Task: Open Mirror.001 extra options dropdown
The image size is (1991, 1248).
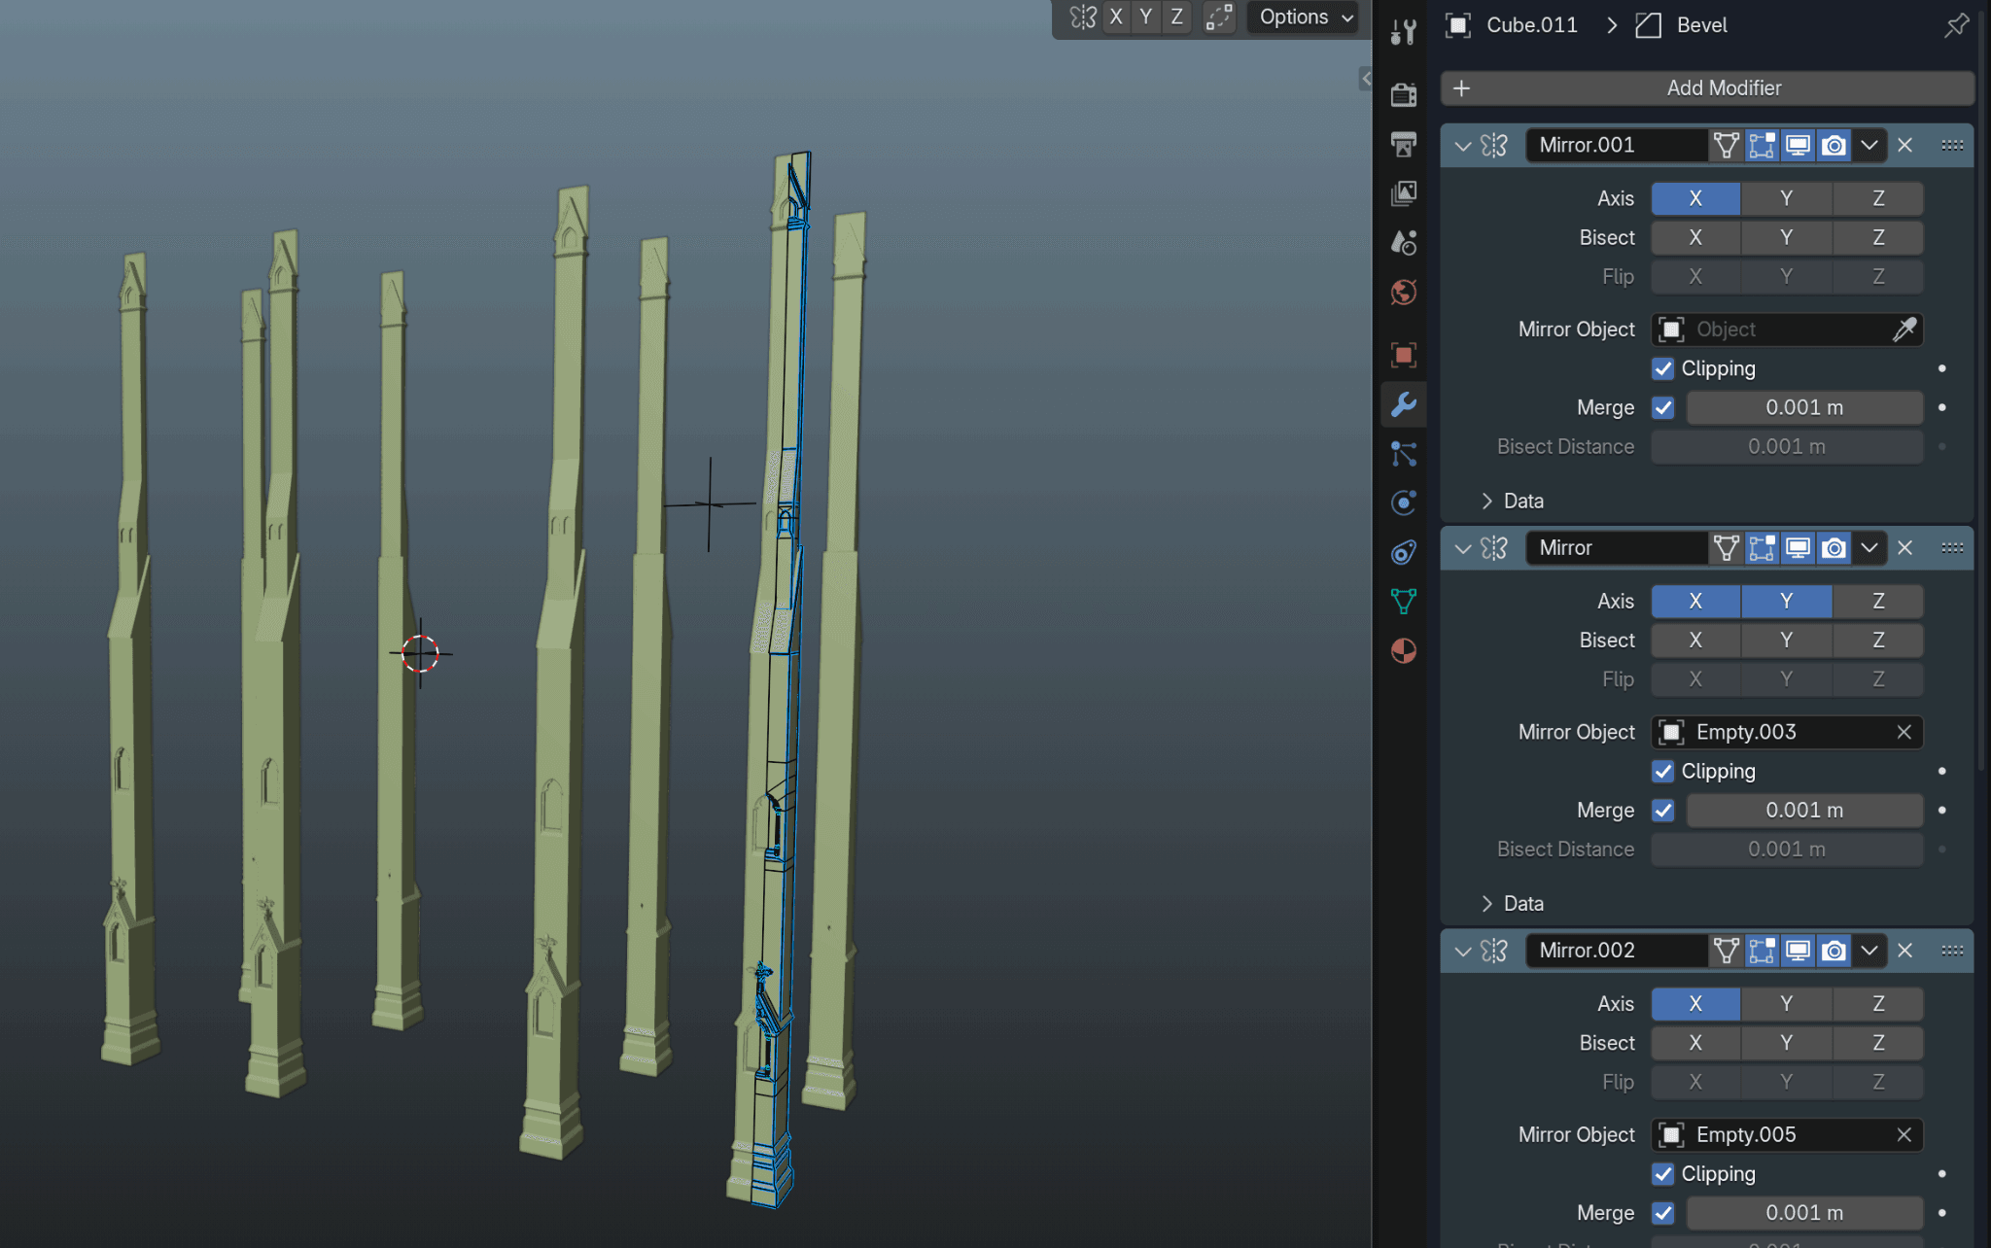Action: coord(1869,146)
